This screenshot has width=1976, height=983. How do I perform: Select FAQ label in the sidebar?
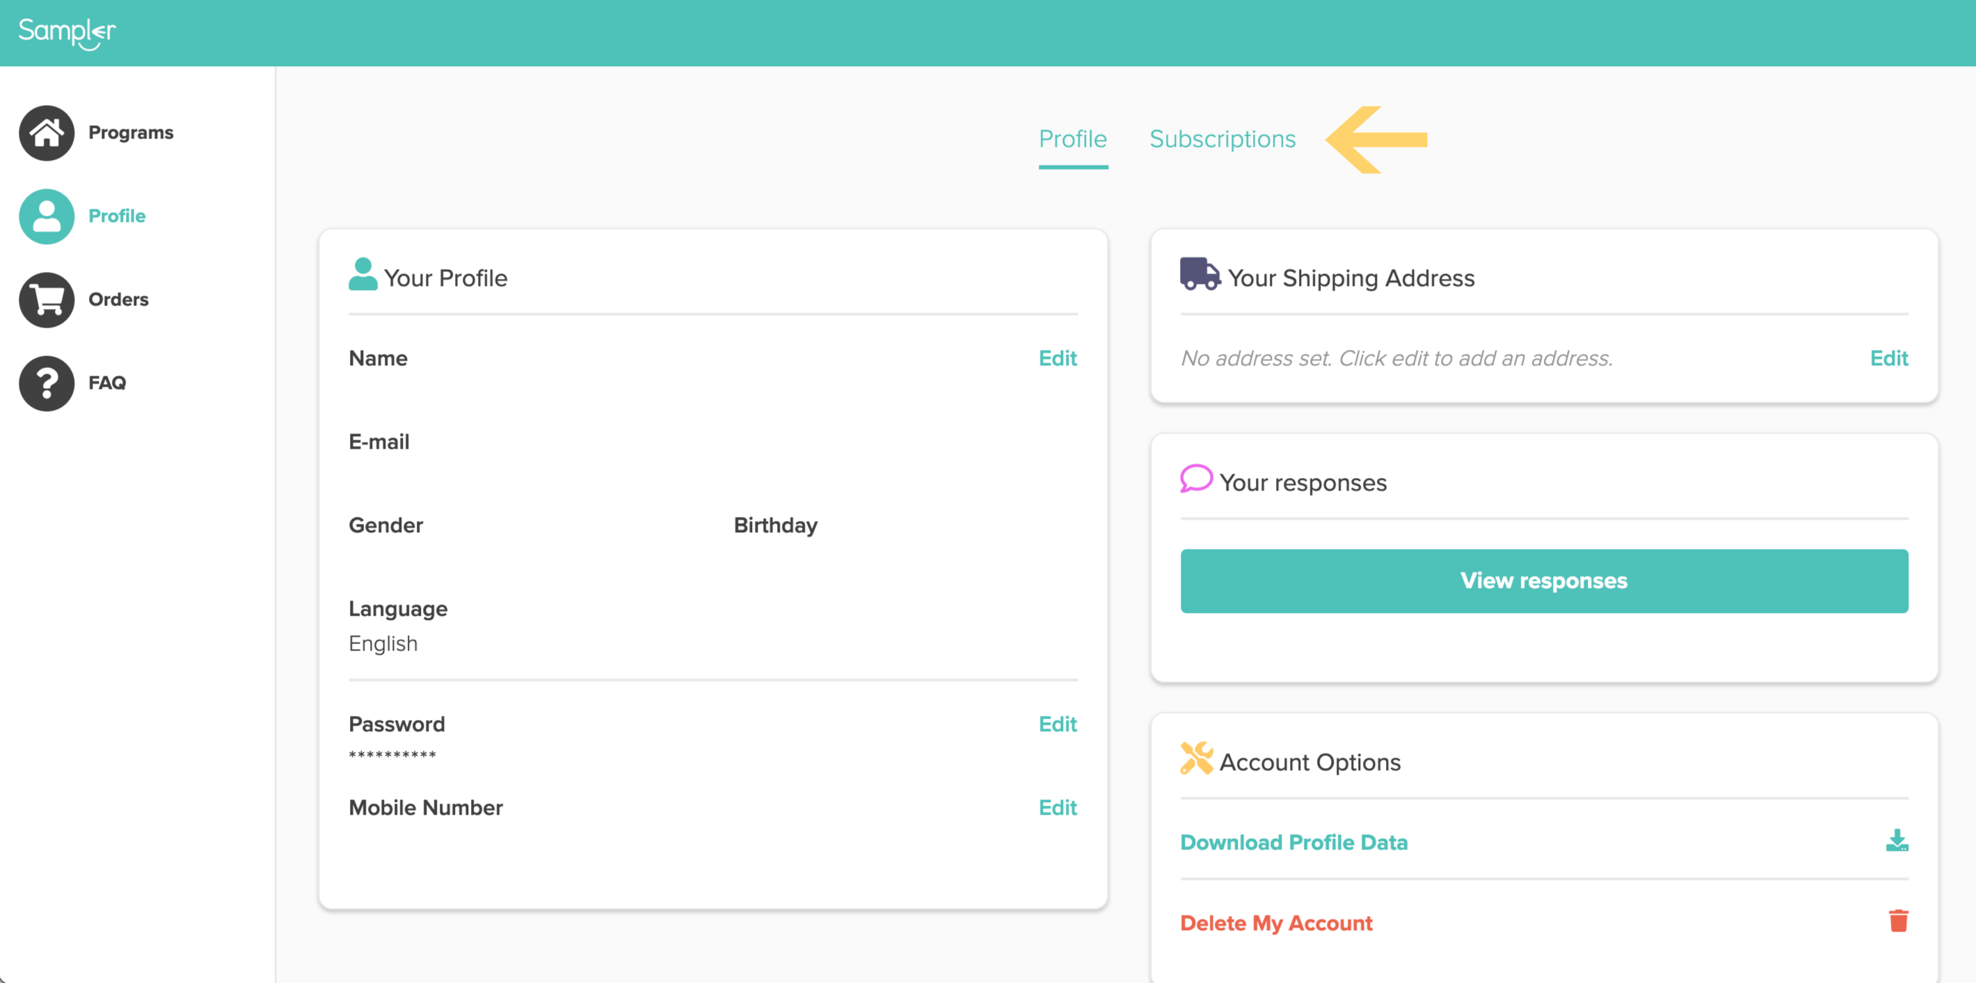point(107,383)
